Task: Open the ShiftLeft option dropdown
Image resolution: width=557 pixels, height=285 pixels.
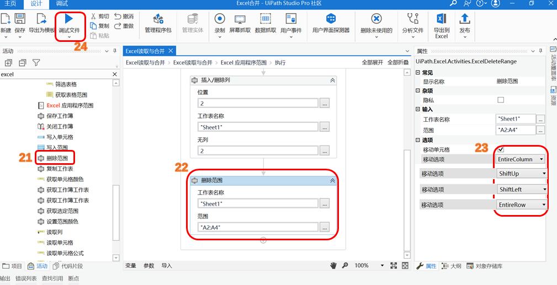Action: pyautogui.click(x=522, y=190)
